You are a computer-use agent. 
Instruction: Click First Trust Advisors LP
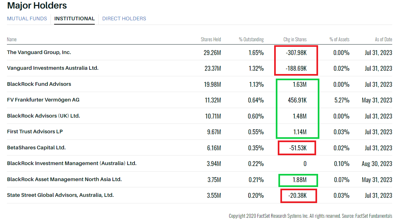tap(35, 132)
